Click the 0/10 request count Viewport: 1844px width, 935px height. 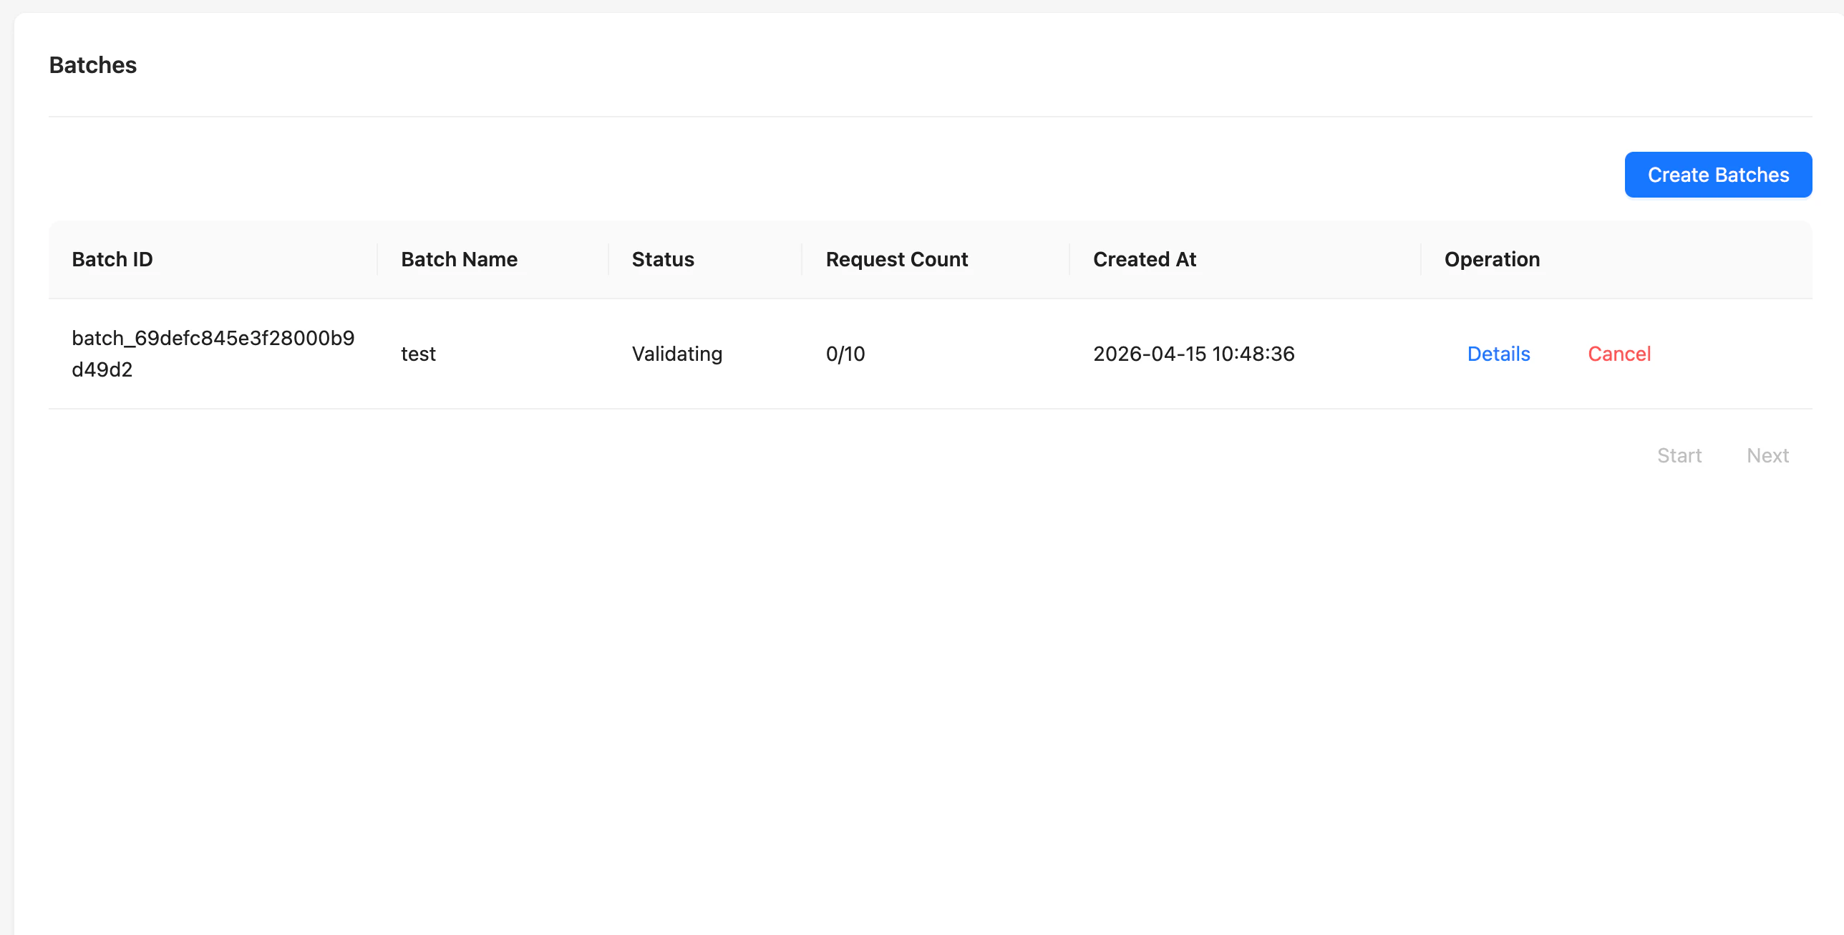(845, 354)
